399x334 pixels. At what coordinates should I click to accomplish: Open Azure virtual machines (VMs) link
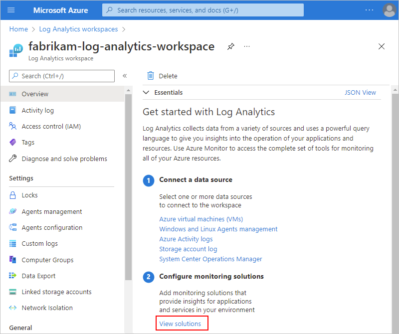pyautogui.click(x=201, y=219)
